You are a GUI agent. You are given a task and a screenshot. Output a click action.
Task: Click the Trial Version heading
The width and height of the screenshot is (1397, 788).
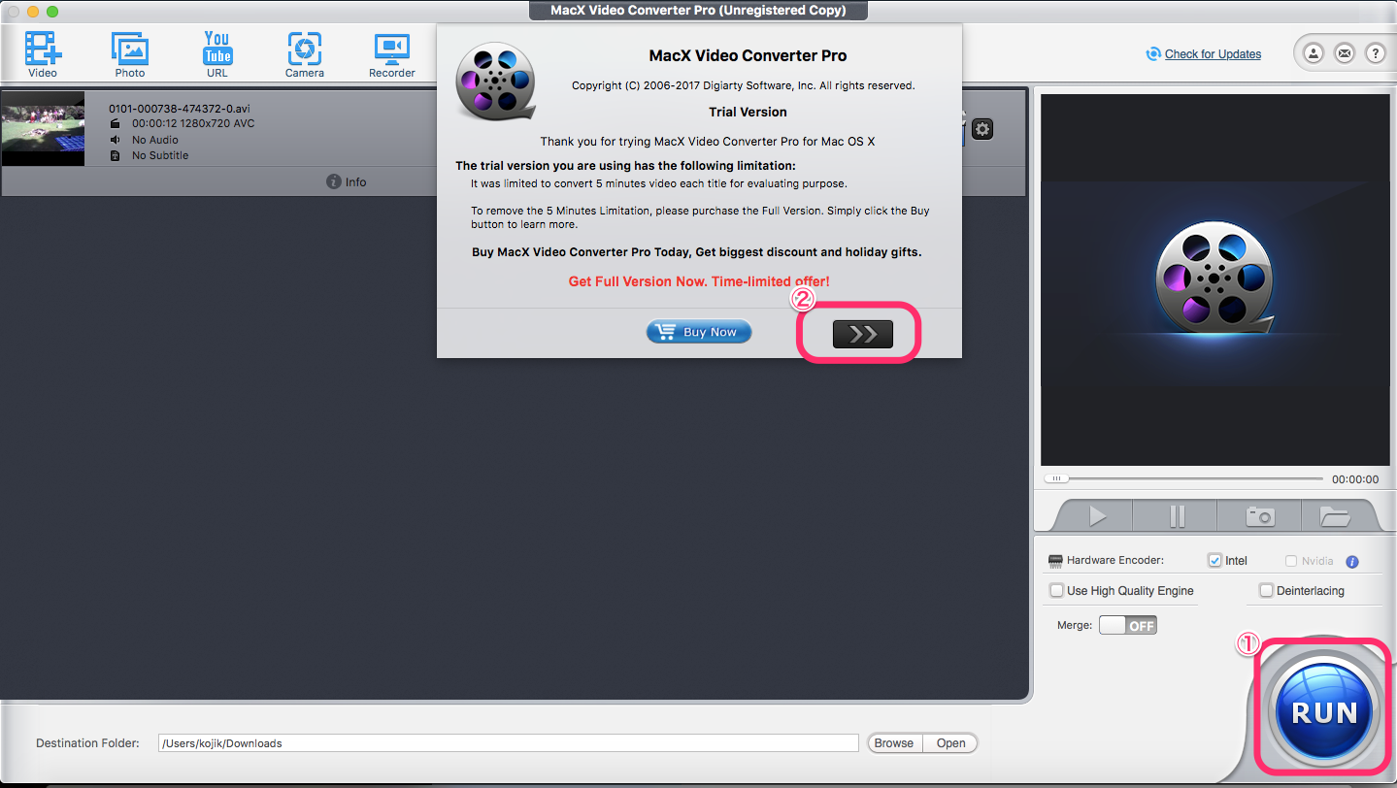click(x=748, y=112)
